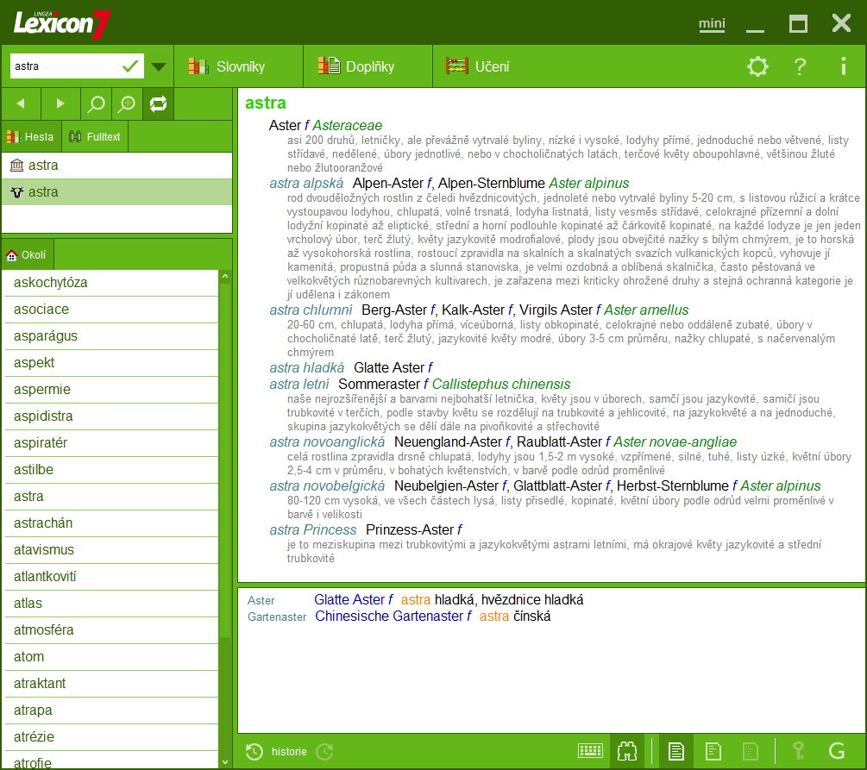Select the medium detail view icon
Viewport: 867px width, 770px height.
(x=713, y=751)
